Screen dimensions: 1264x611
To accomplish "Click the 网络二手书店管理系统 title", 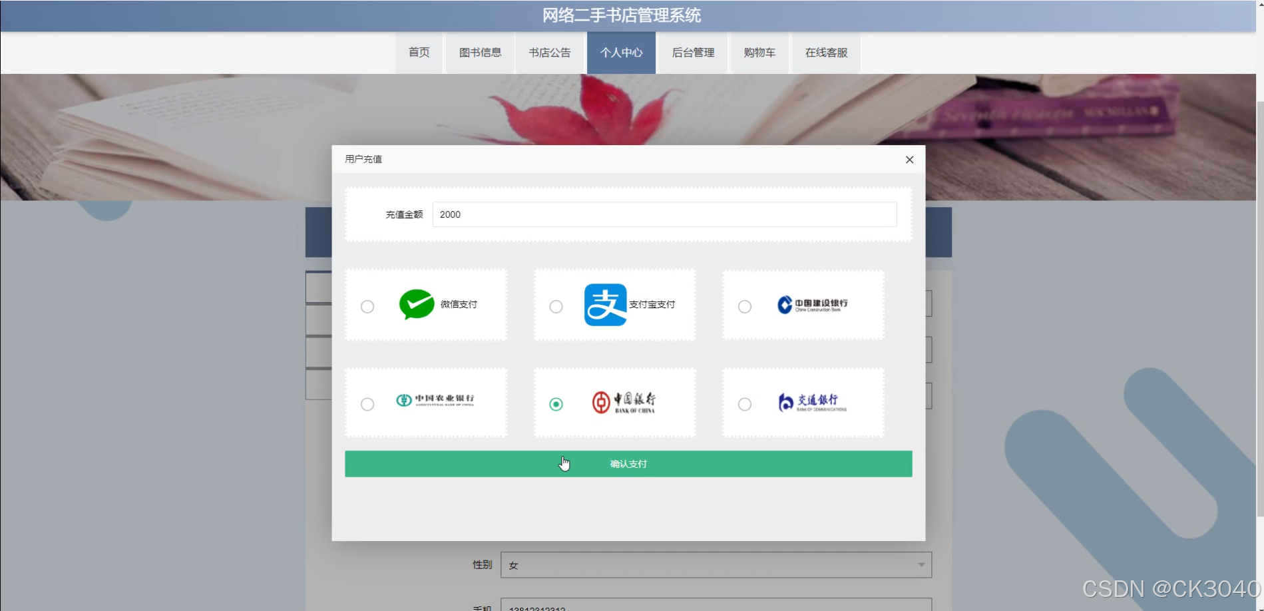I will pos(621,15).
